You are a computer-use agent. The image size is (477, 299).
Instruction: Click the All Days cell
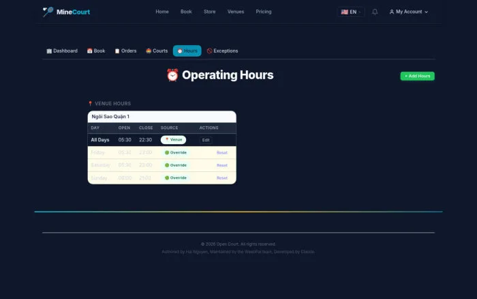coord(100,140)
